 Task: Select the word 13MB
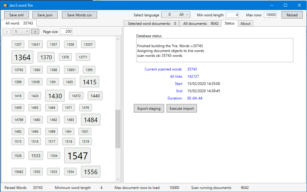pos(35,82)
